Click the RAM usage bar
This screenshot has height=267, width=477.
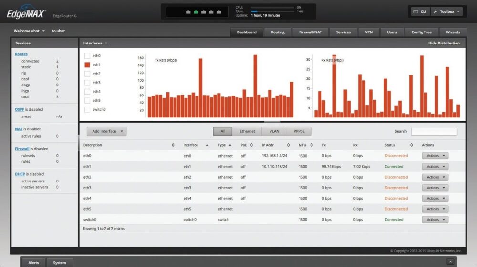tap(272, 11)
